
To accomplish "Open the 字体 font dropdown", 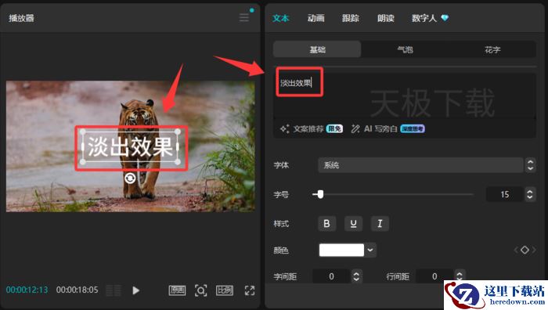I will (x=420, y=165).
